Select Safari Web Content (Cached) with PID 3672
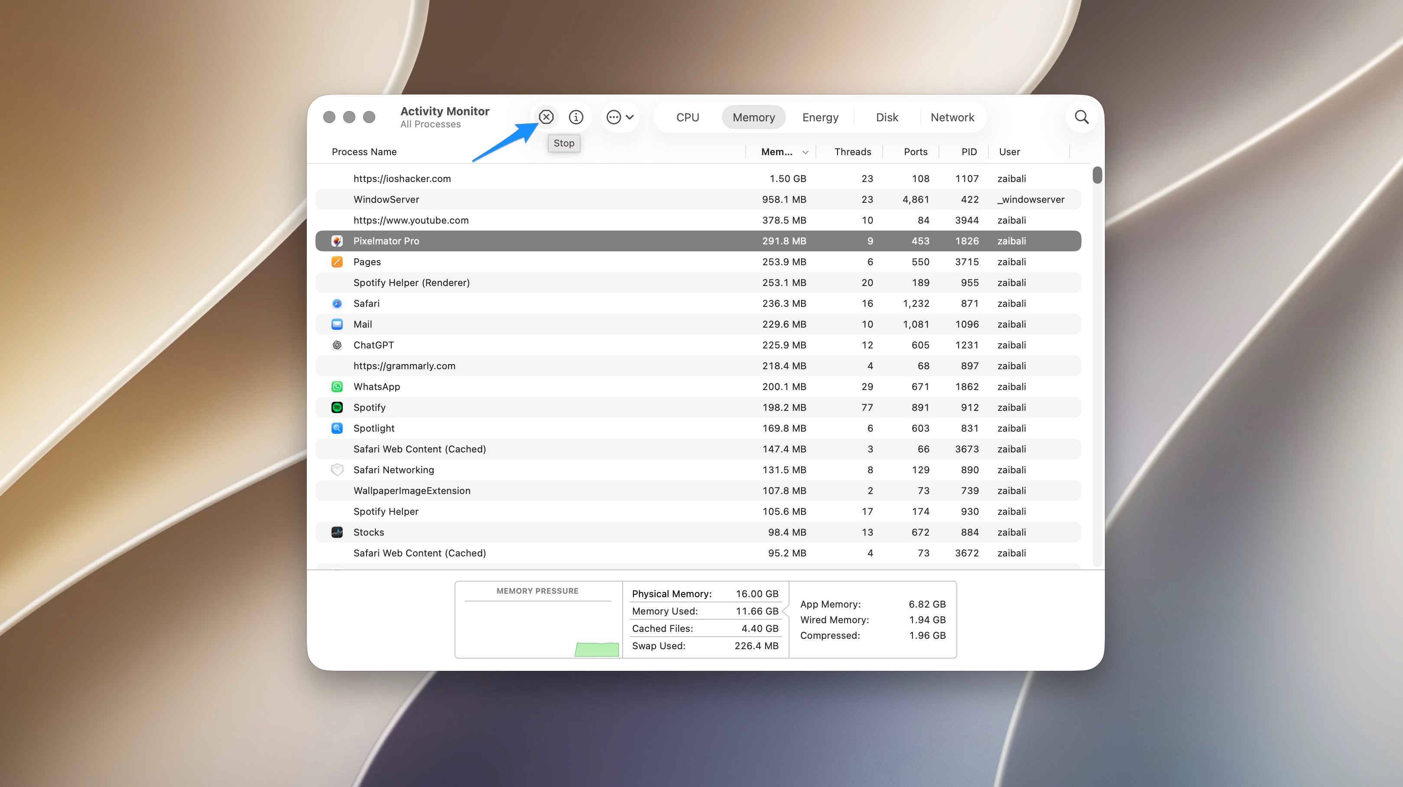This screenshot has width=1403, height=787. tap(698, 553)
